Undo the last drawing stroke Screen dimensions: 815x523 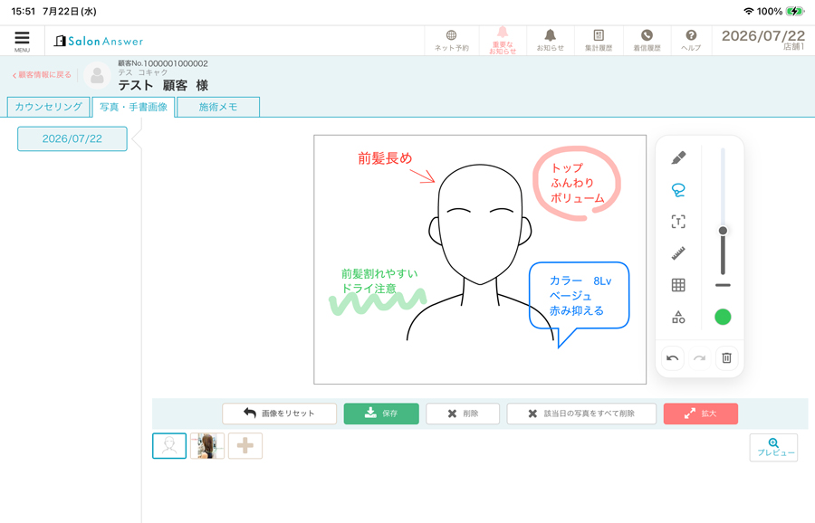point(673,357)
